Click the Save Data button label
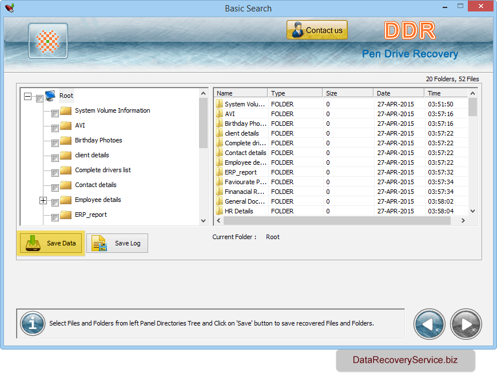Image resolution: width=497 pixels, height=373 pixels. pos(61,243)
